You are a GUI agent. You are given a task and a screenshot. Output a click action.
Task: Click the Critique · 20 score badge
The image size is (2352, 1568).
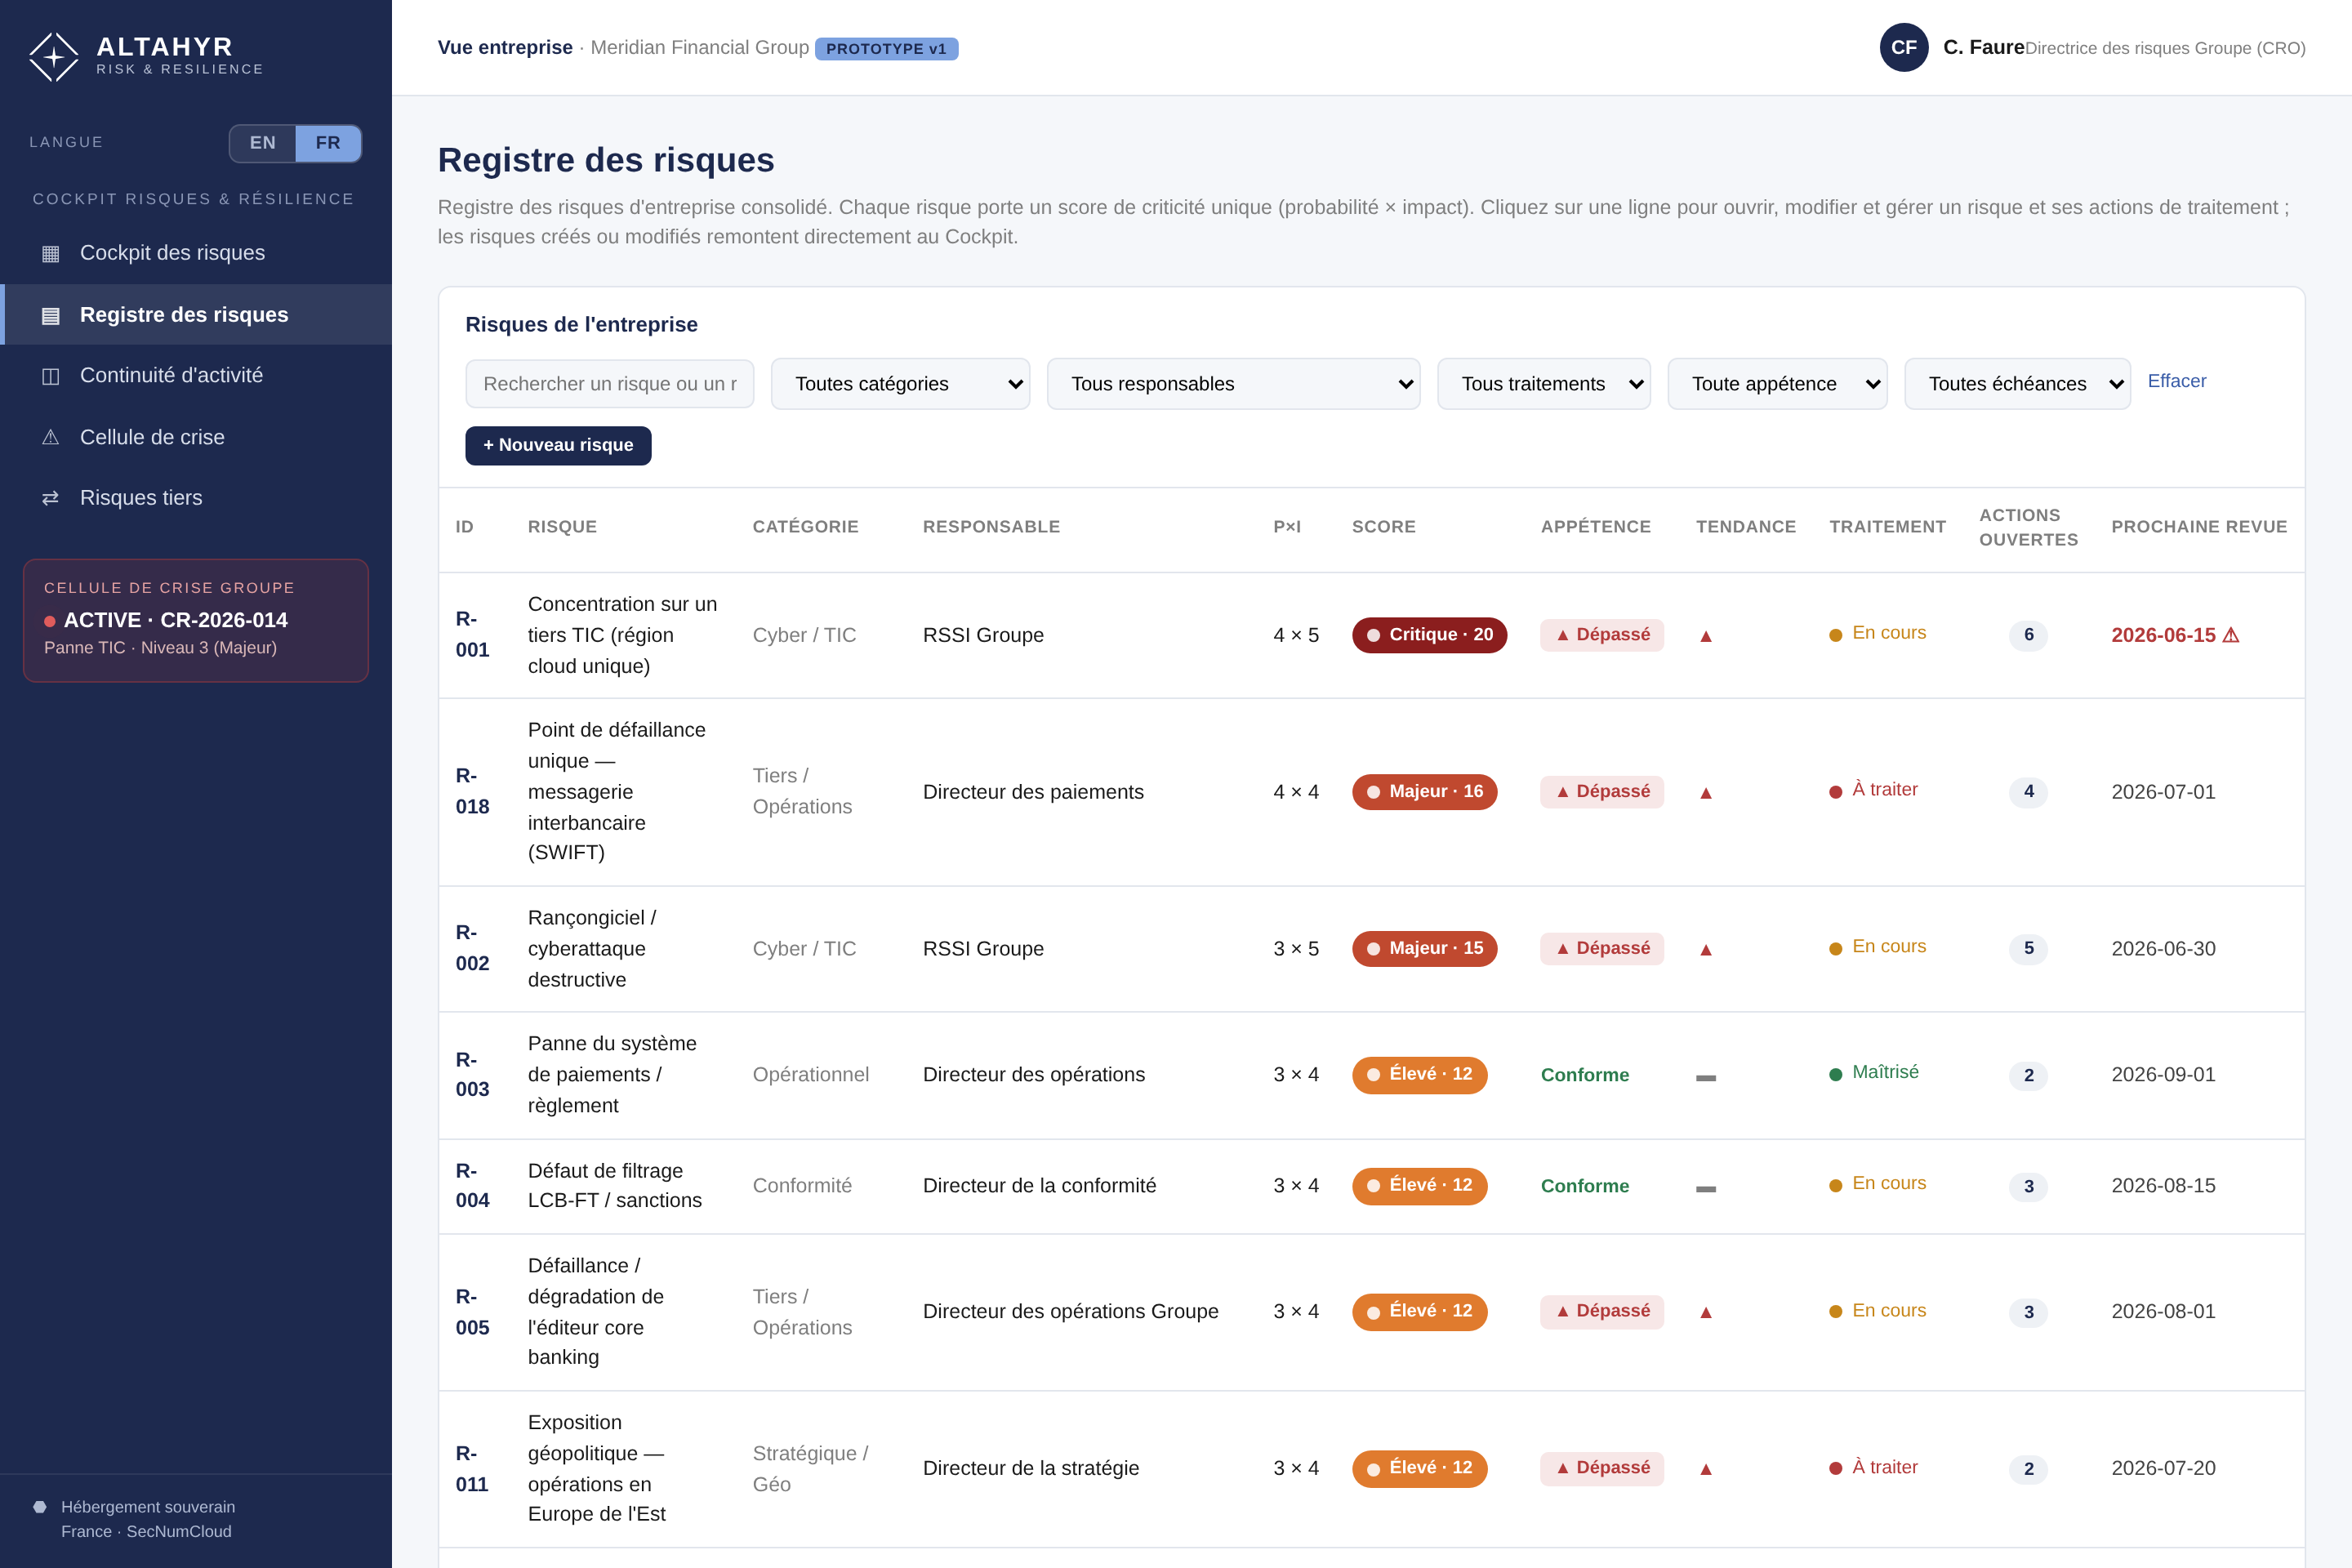pos(1429,635)
